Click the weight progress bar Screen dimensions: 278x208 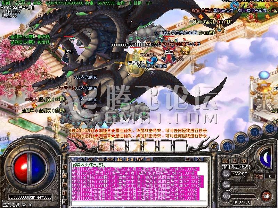pos(244,196)
